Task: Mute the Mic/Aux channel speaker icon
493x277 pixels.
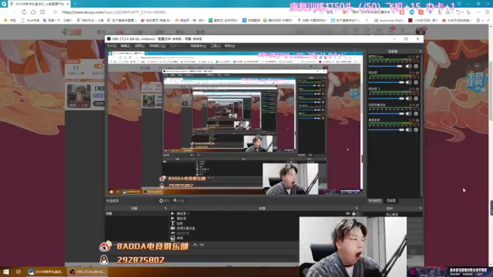Action: click(408, 66)
